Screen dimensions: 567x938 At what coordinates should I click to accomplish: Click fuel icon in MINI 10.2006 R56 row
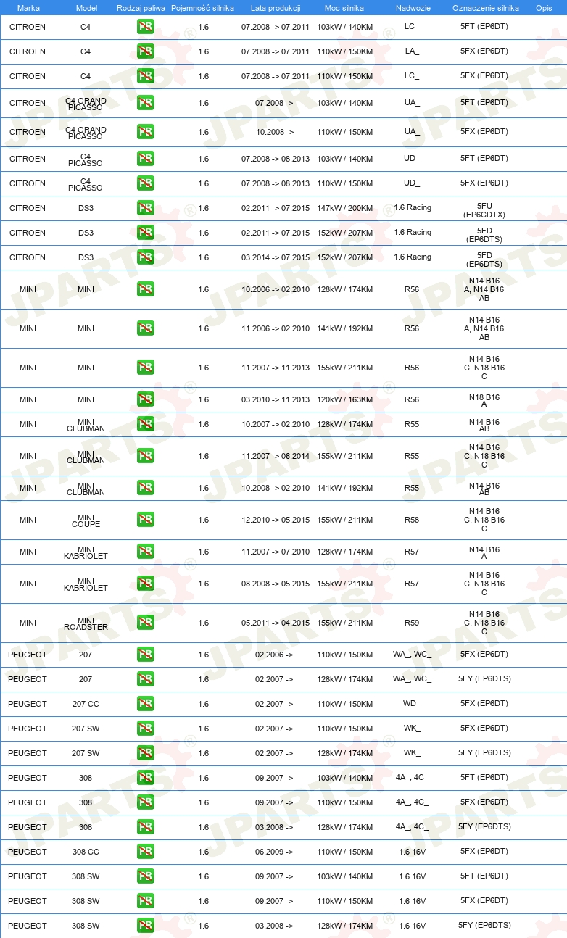pyautogui.click(x=145, y=289)
